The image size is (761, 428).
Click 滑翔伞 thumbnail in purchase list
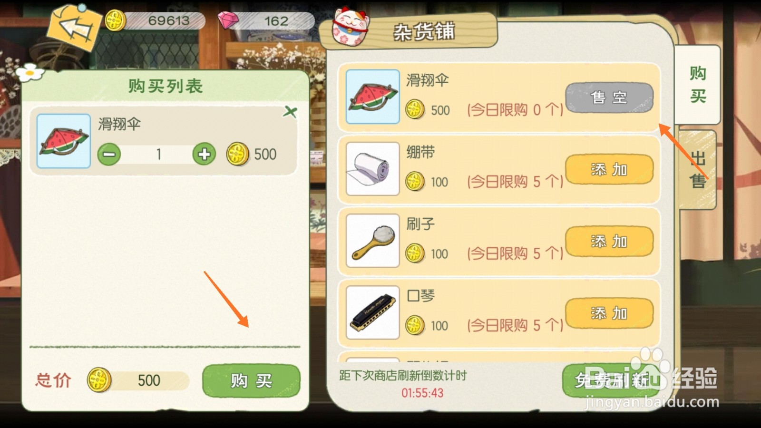point(64,141)
